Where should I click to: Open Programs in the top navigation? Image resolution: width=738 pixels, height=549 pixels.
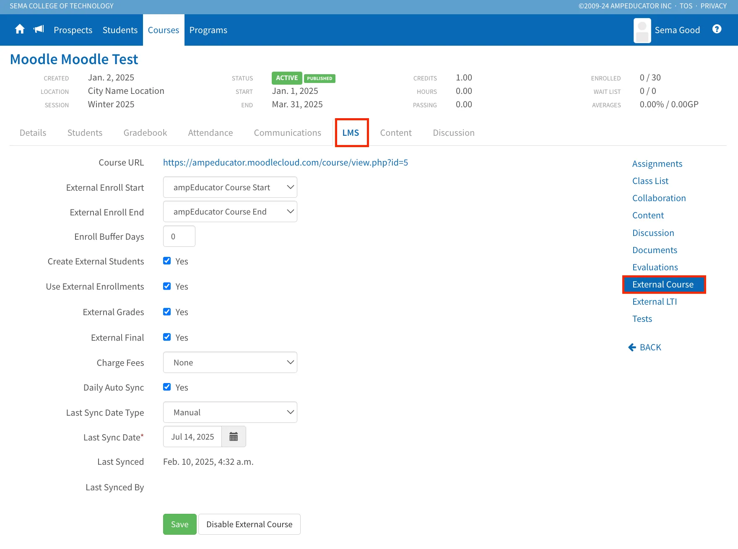click(x=208, y=30)
